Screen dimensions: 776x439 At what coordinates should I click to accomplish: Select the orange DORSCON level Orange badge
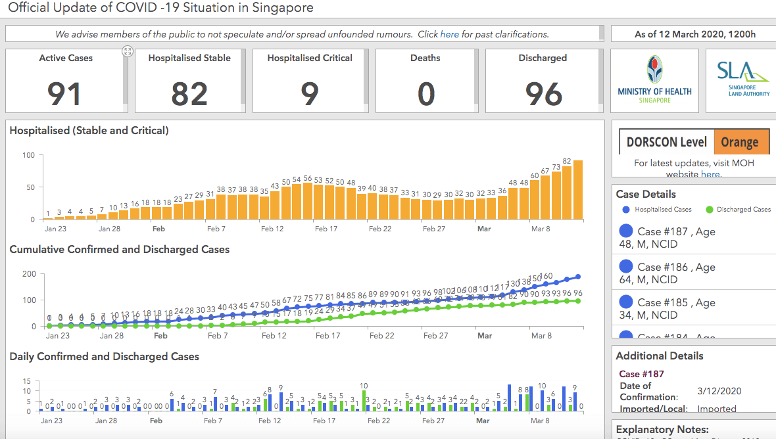[x=739, y=142]
